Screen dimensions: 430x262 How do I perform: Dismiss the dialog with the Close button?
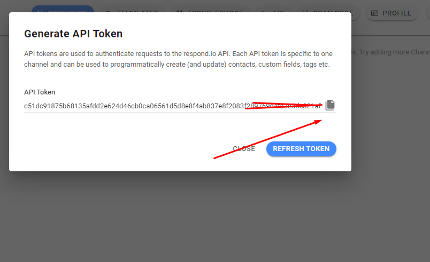pyautogui.click(x=244, y=149)
